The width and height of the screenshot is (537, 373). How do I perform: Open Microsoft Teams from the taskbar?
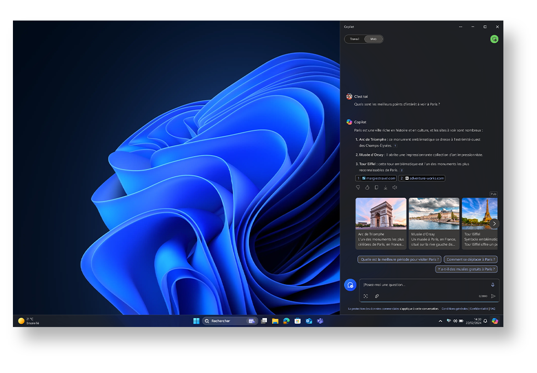[320, 321]
